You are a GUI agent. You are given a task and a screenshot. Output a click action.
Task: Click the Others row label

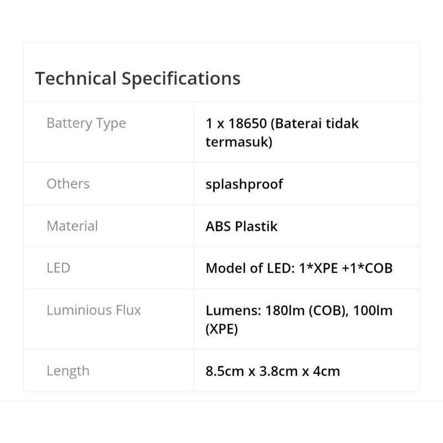pyautogui.click(x=68, y=183)
